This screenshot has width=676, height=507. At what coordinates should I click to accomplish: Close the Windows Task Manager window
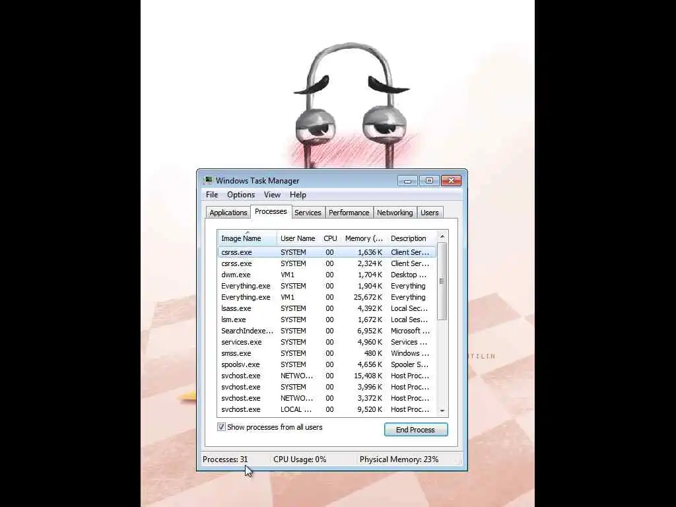point(452,181)
